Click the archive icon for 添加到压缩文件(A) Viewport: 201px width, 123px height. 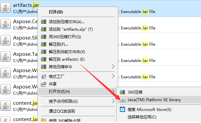pyautogui.click(x=44, y=22)
